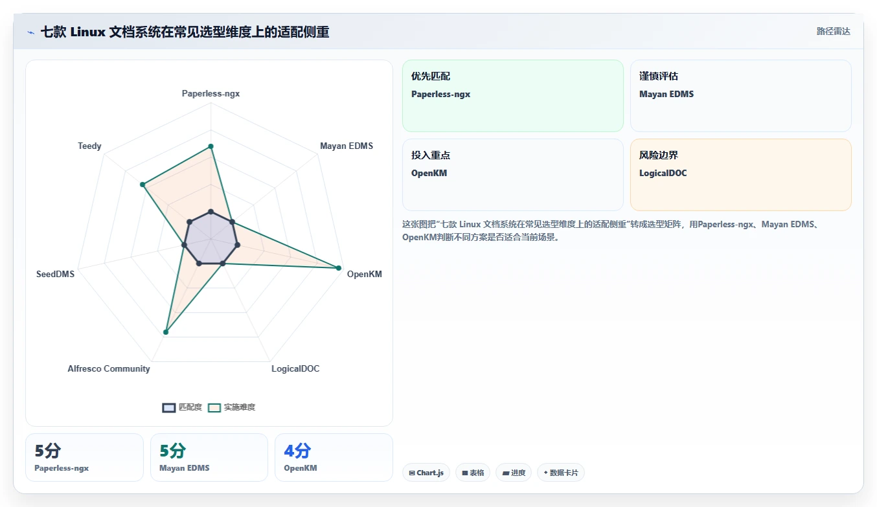The width and height of the screenshot is (877, 507).
Task: Click the 5分 Paperless-ngx score card
Action: (x=84, y=457)
